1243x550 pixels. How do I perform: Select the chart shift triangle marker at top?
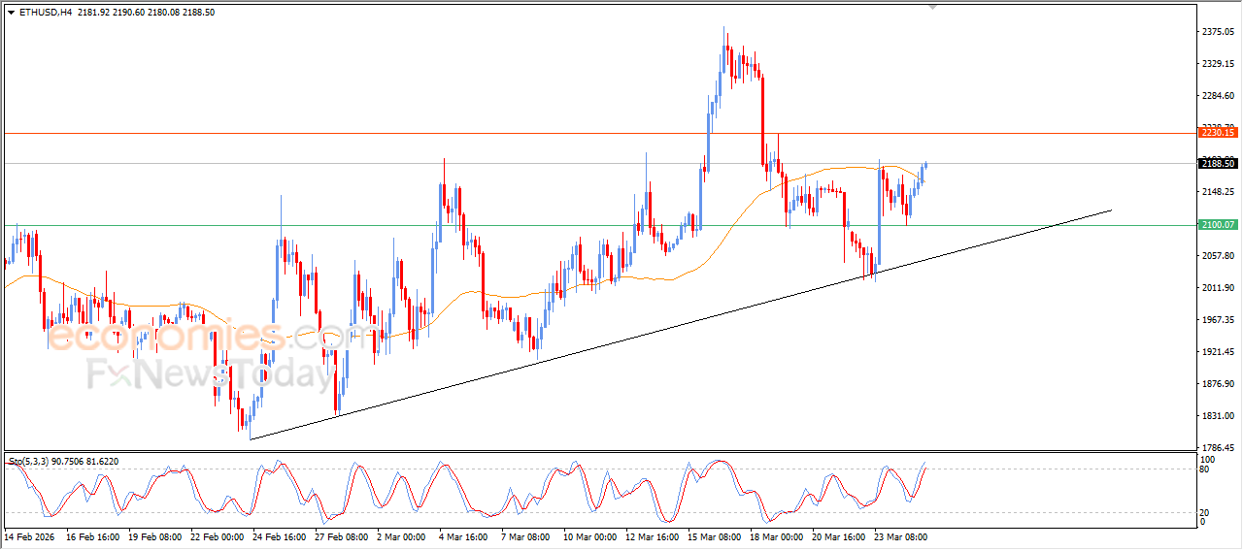point(933,7)
